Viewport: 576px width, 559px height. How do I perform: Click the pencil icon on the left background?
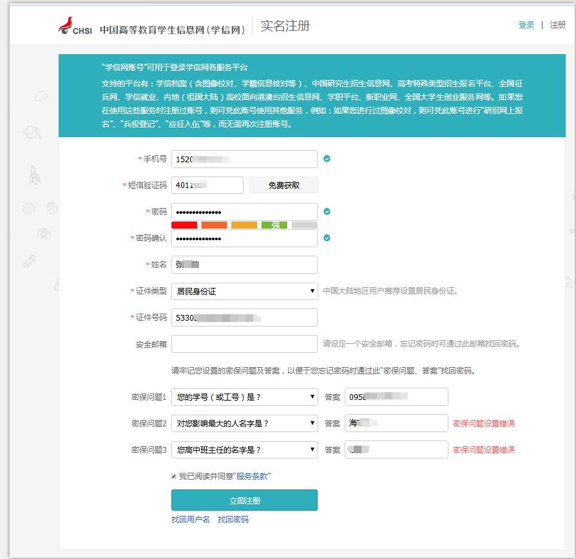click(30, 261)
